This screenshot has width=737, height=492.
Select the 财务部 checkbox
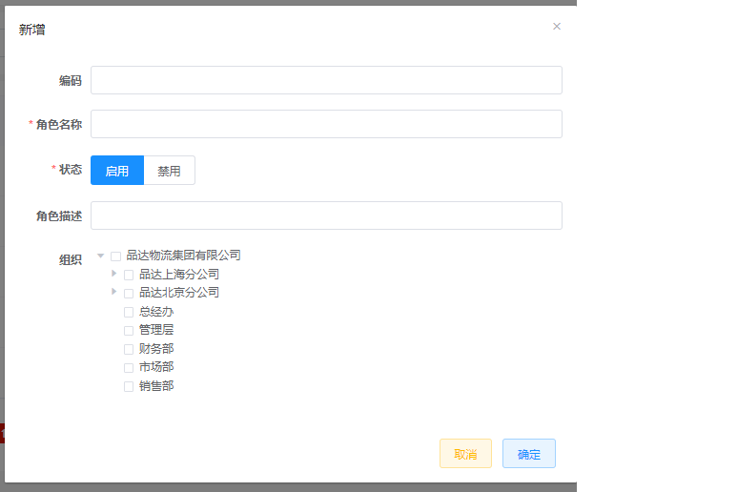click(x=129, y=349)
